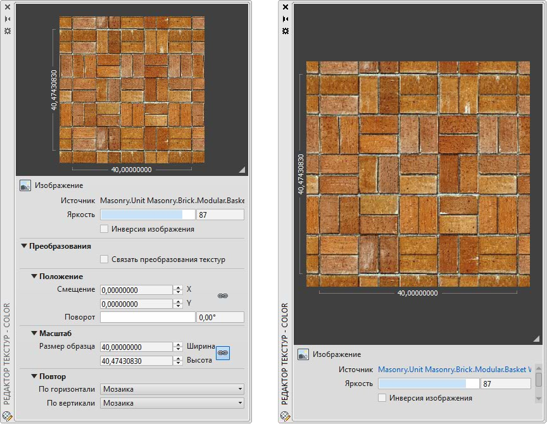
Task: Click the chain link icon beside offset X/Y
Action: 223,296
